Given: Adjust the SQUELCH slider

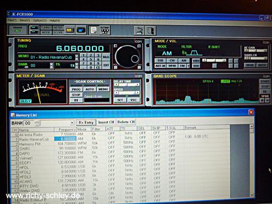Looking at the screenshot, I should (256, 58).
